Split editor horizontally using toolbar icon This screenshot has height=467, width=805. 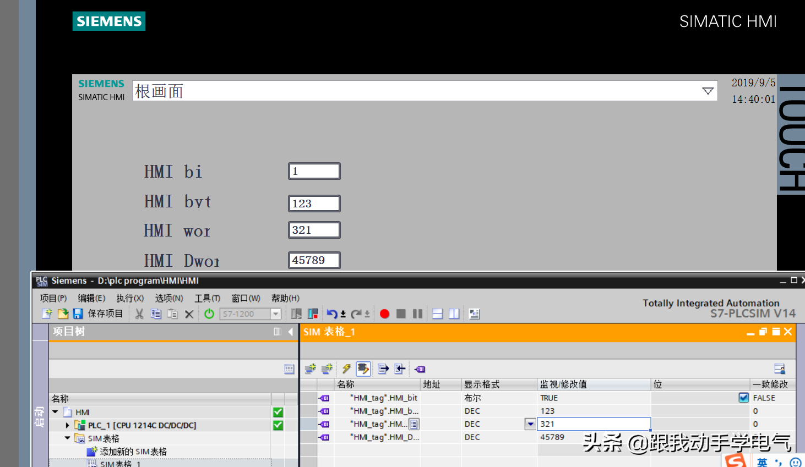[438, 314]
